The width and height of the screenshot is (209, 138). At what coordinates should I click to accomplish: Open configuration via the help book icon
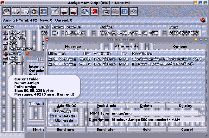(x=134, y=11)
